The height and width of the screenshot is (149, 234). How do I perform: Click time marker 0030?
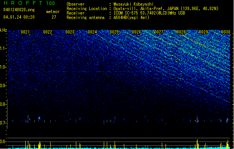click(x=226, y=32)
